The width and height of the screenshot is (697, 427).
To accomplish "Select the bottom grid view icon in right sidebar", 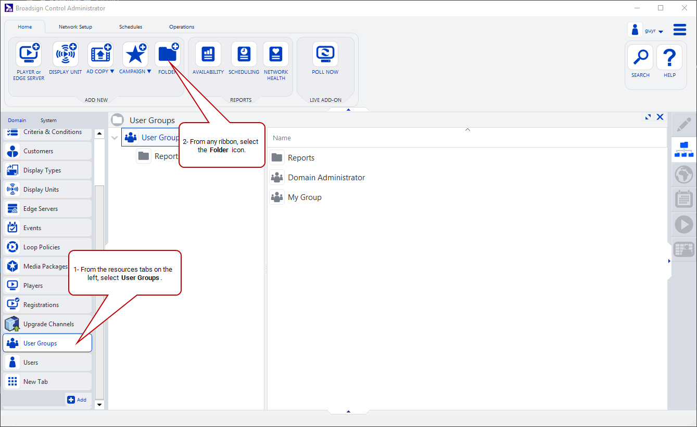I will pyautogui.click(x=684, y=249).
